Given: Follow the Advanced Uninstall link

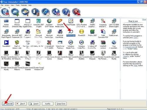Looking at the screenshot, I should tap(130, 47).
